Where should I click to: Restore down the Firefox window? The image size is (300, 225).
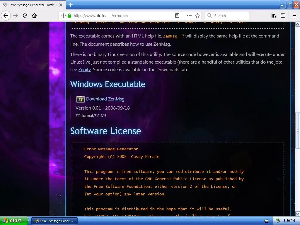(x=289, y=5)
